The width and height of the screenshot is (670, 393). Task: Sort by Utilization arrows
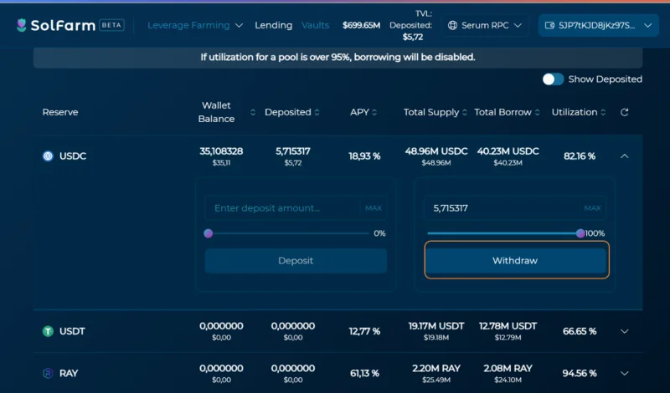click(x=603, y=112)
